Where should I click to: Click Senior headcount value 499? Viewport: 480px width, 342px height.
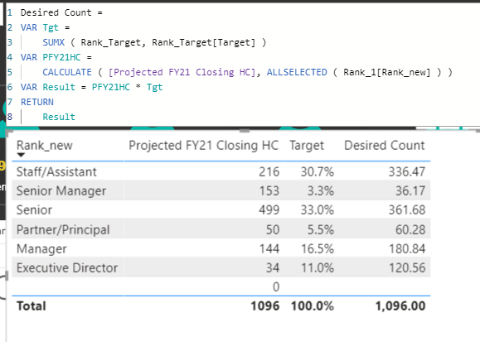(269, 210)
